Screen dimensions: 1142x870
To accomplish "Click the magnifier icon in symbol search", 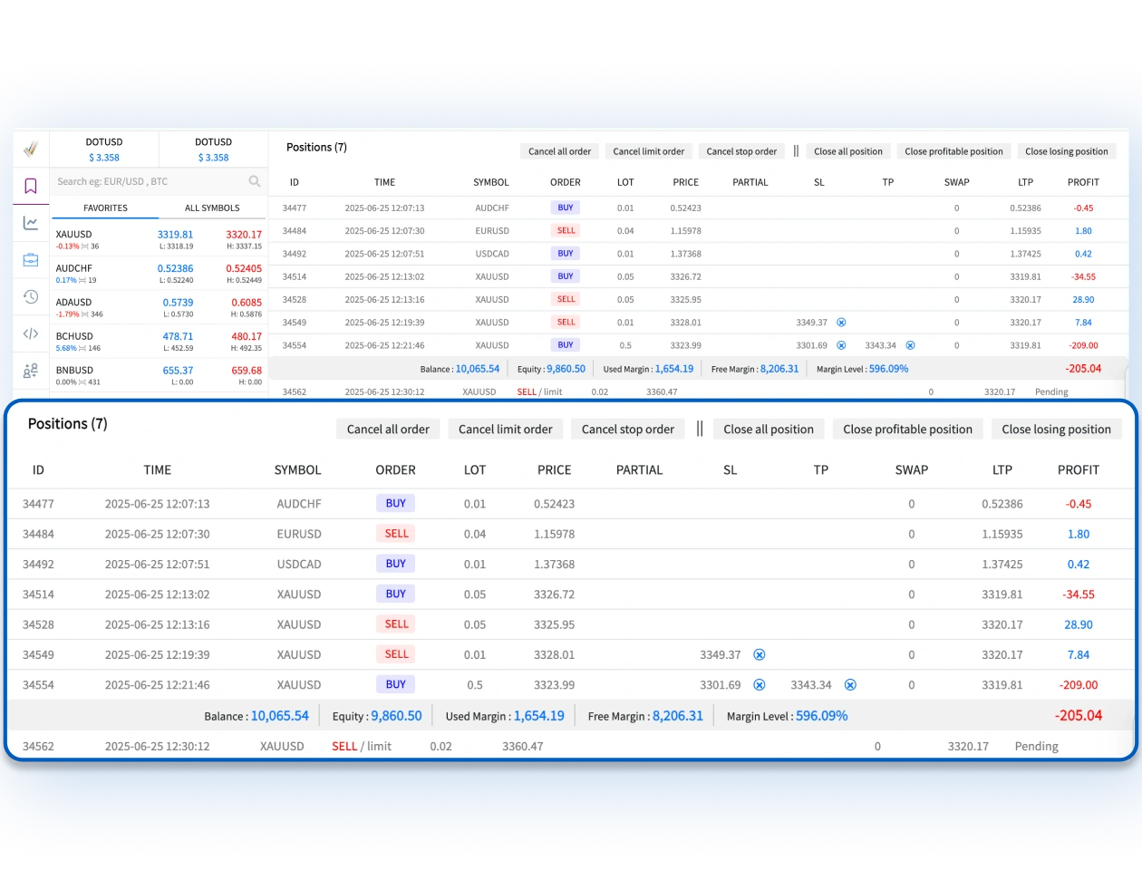I will (255, 181).
